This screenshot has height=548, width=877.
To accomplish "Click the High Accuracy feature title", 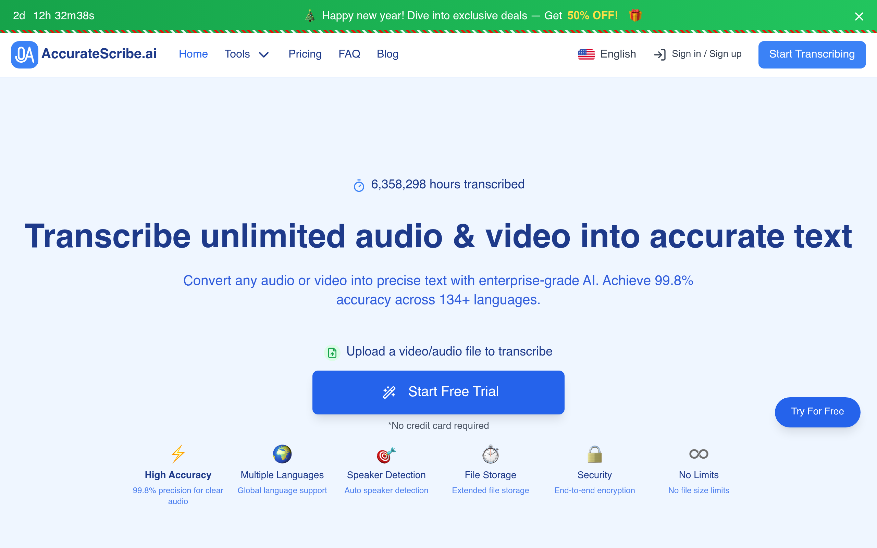I will [178, 475].
